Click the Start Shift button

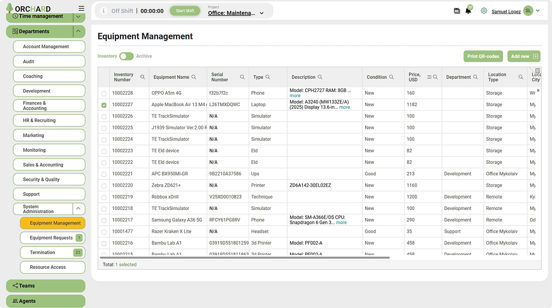[x=185, y=11]
